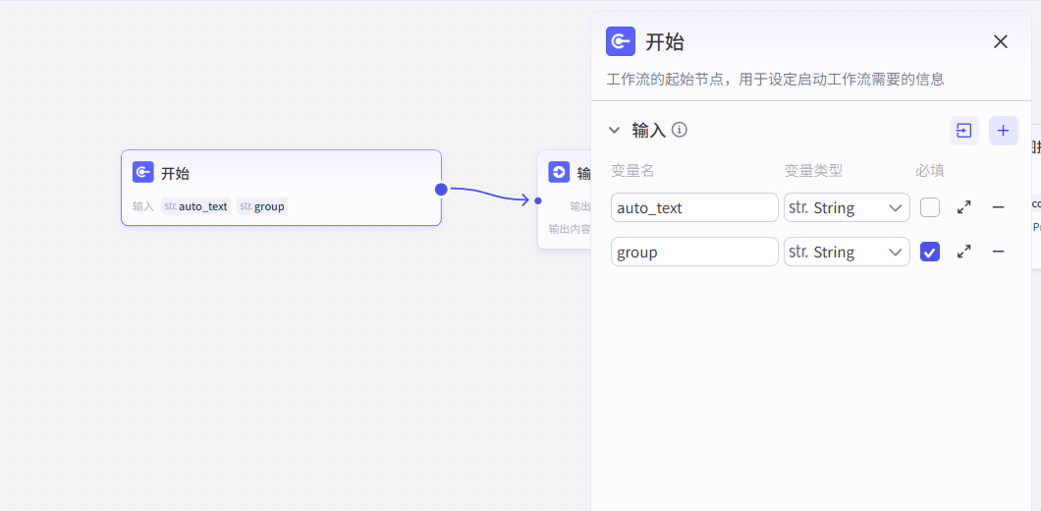Expand the auto_text variable editor
Screen dimensions: 1041x511
[964, 207]
